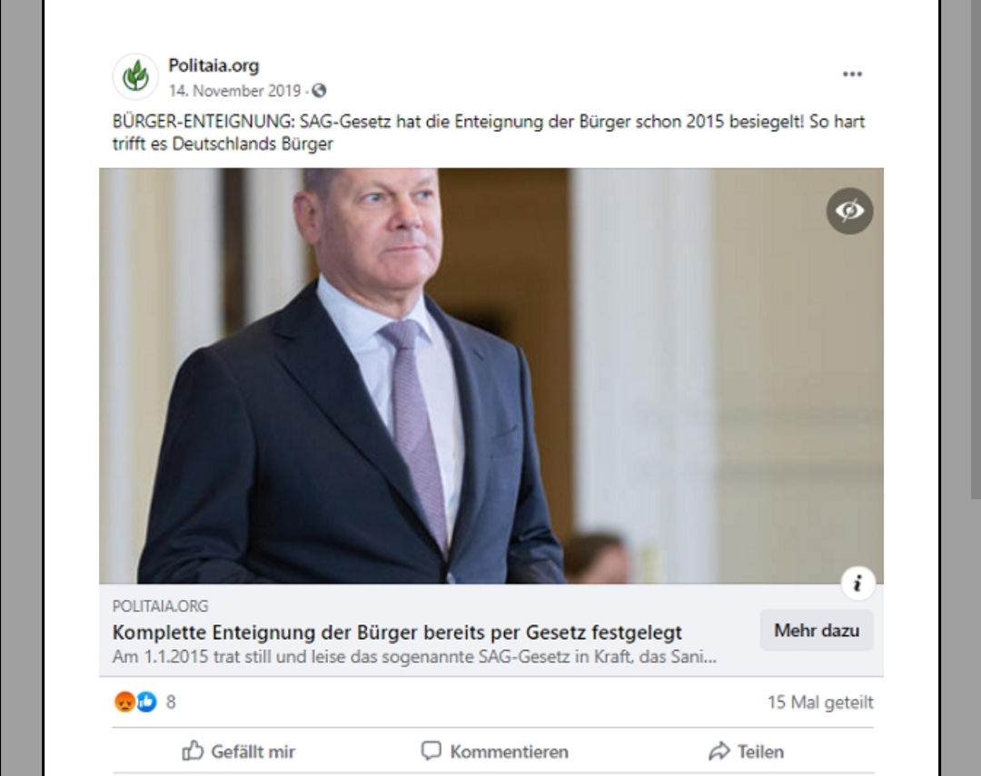This screenshot has width=981, height=776.
Task: Open the 14. November 2019 timestamp
Action: point(234,92)
